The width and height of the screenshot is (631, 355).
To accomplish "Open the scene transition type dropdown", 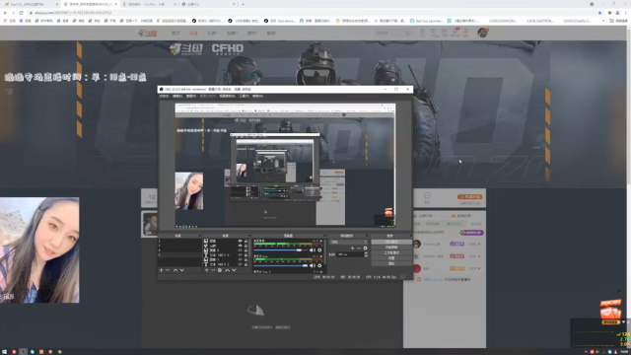I will (x=348, y=242).
